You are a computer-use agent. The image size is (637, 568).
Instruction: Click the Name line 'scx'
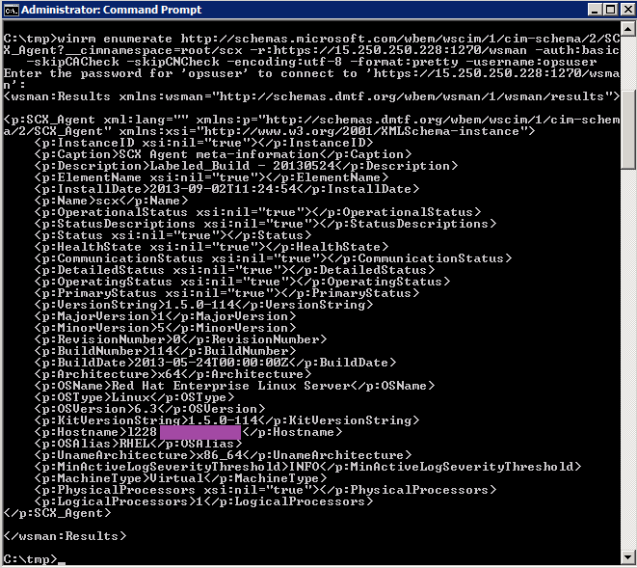(x=111, y=201)
